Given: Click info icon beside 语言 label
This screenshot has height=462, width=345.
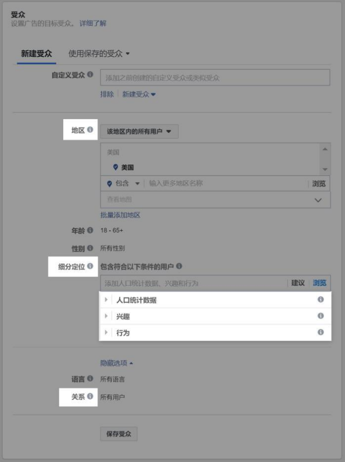Looking at the screenshot, I should (x=90, y=379).
